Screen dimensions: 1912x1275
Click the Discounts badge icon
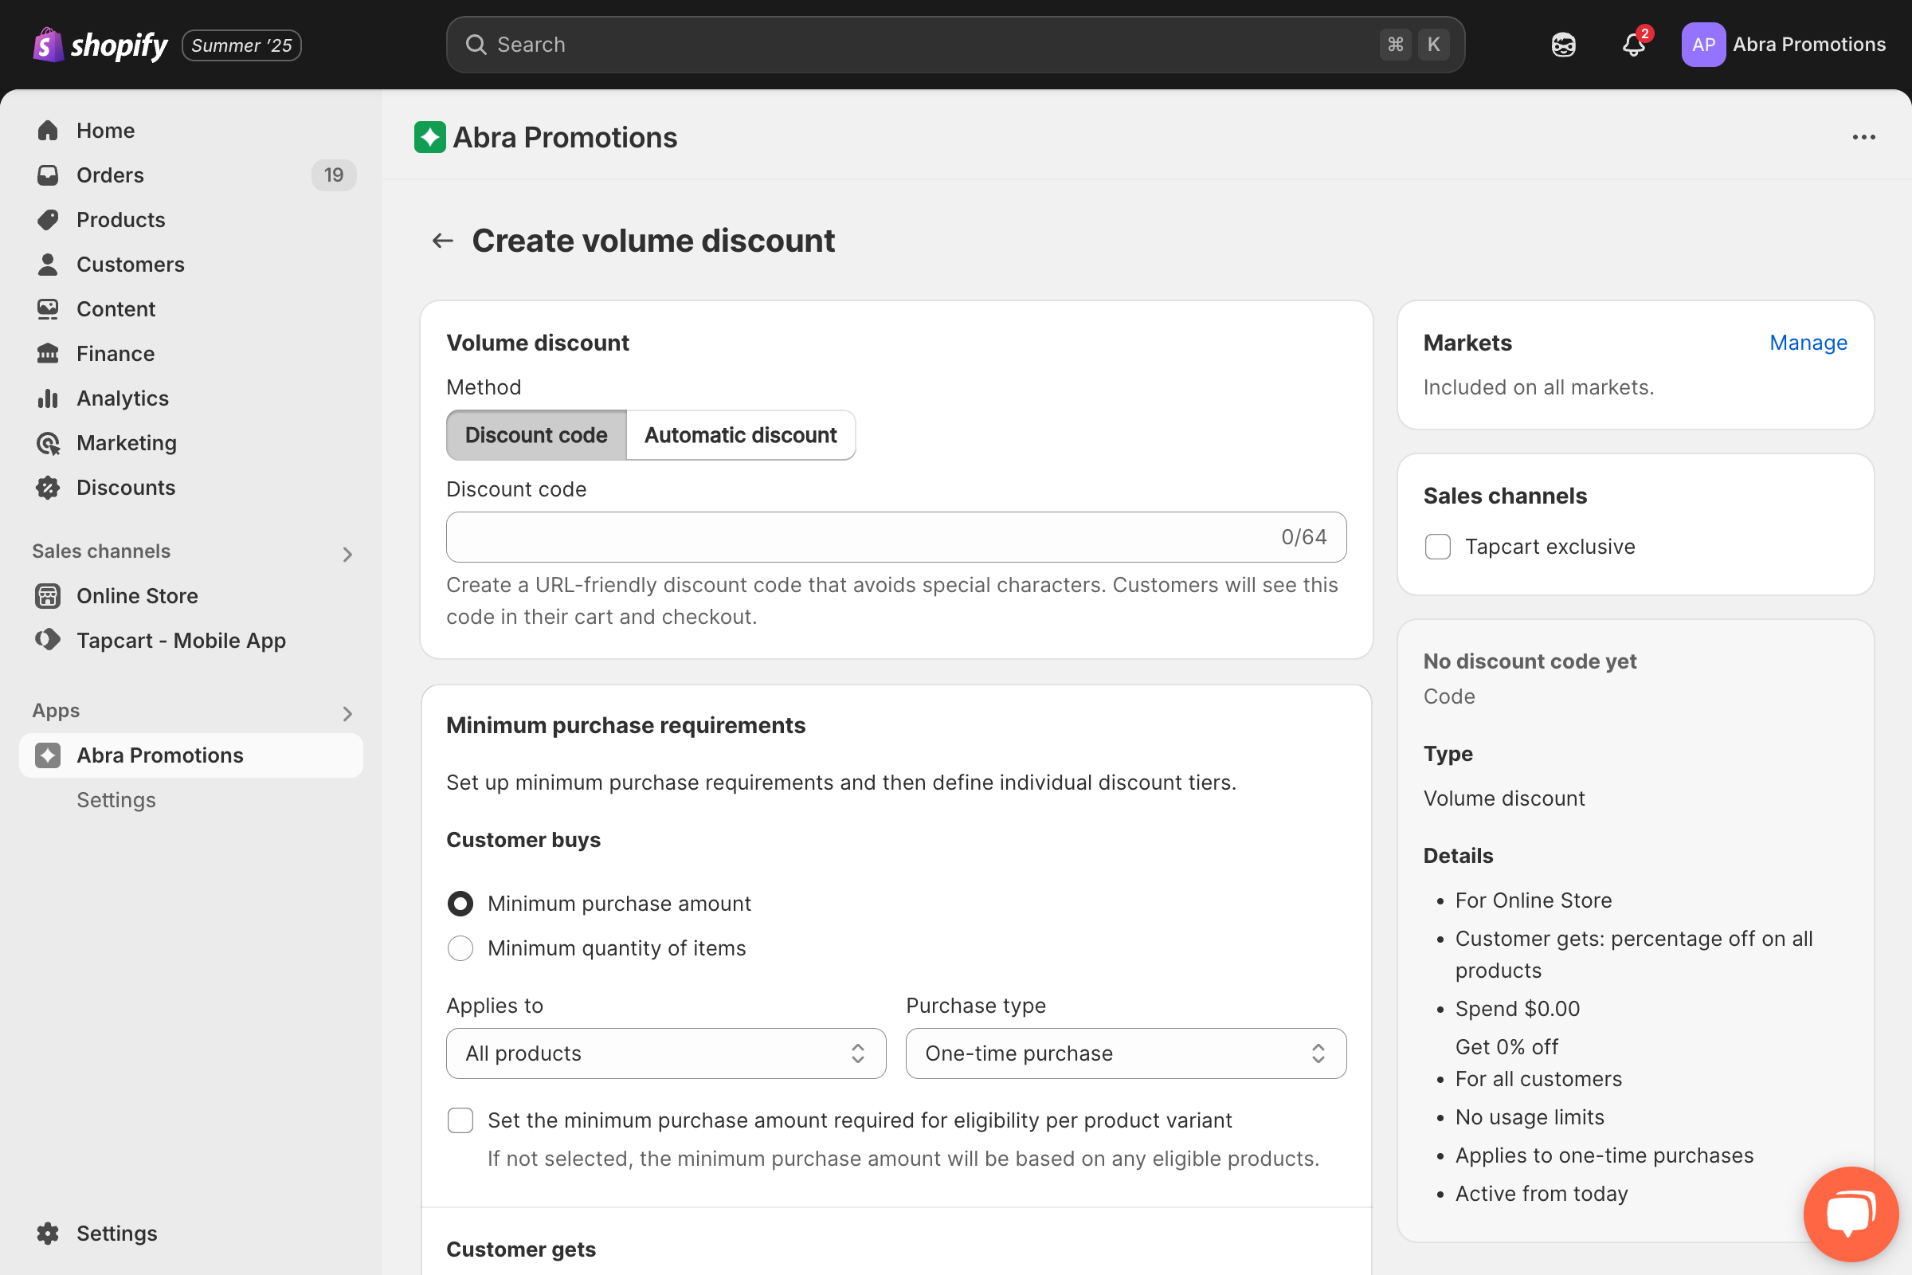click(48, 488)
